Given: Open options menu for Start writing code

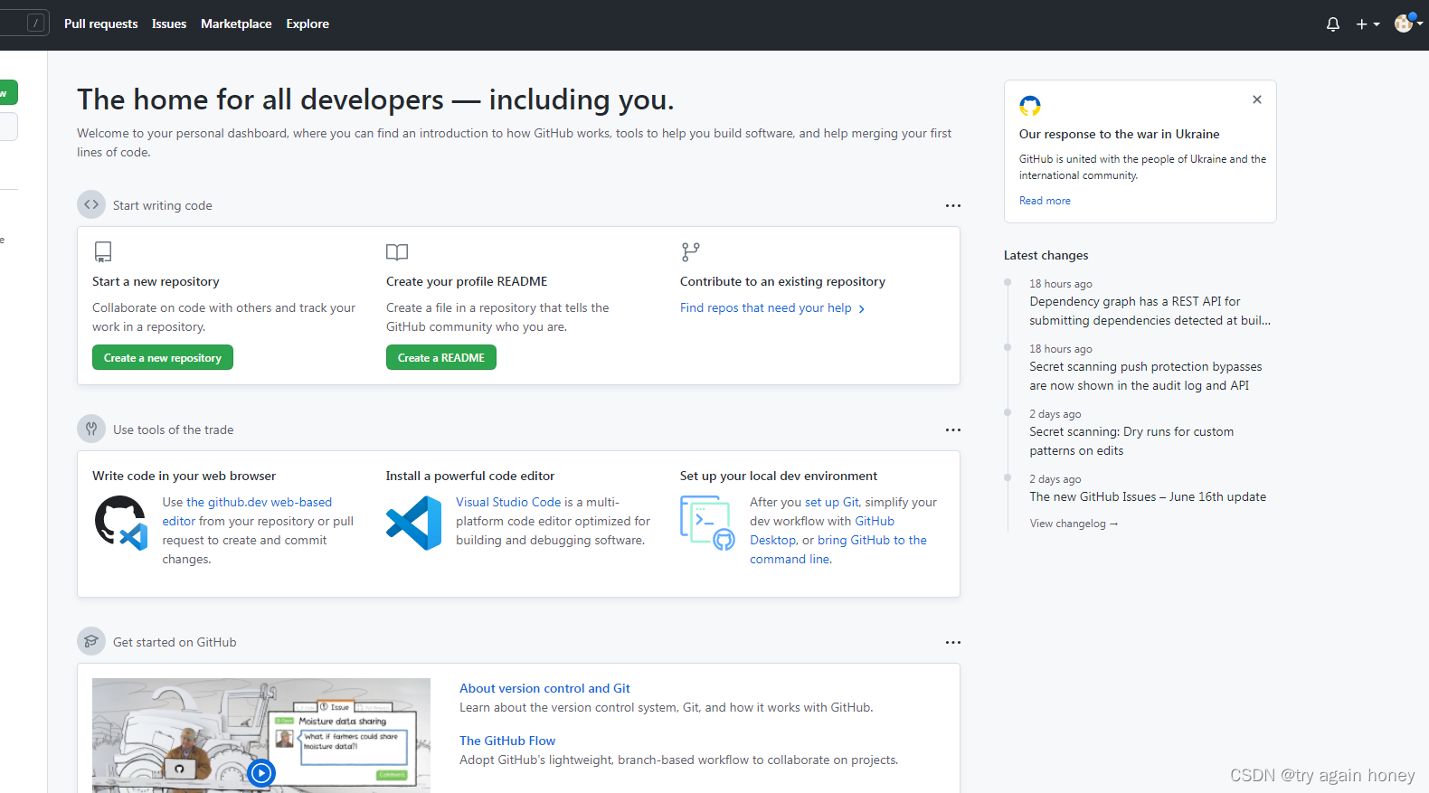Looking at the screenshot, I should [953, 206].
